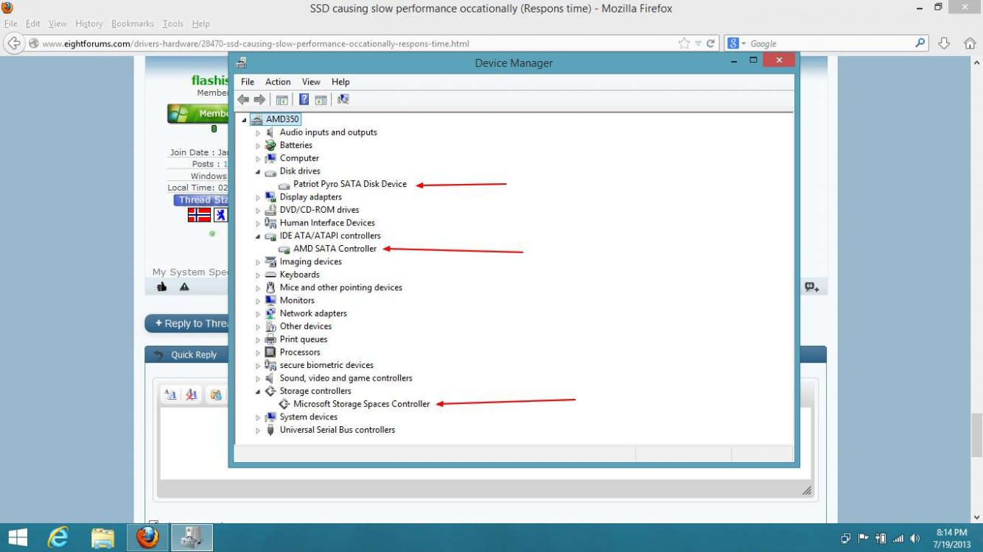Select secure biometric devices row
This screenshot has width=983, height=552.
(326, 365)
